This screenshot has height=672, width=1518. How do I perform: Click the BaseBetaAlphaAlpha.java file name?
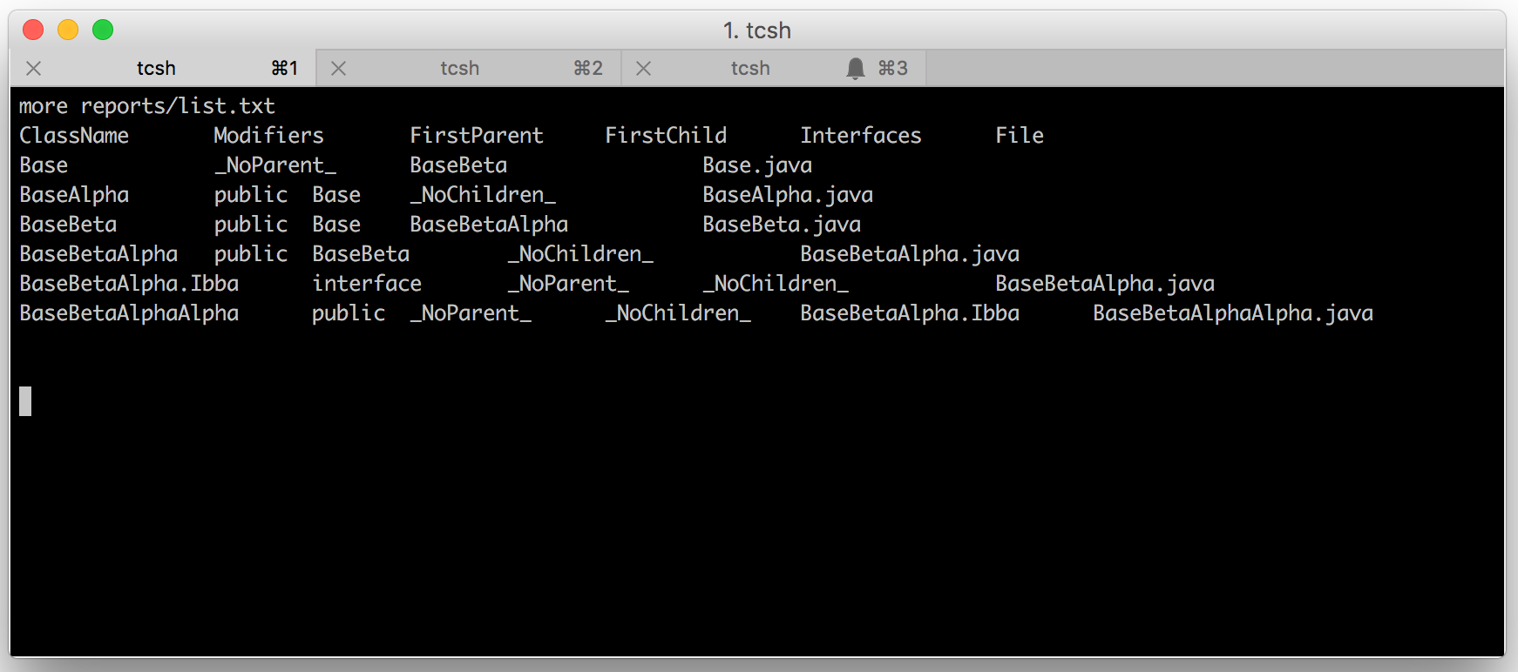(1233, 313)
